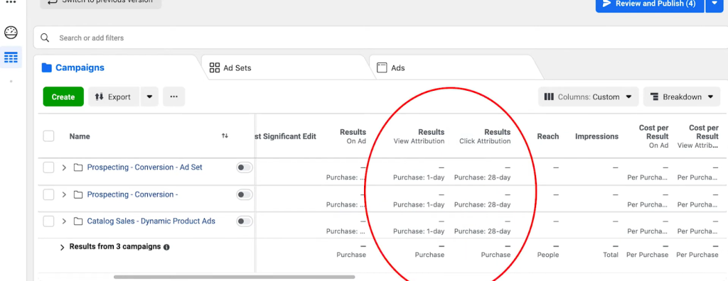Expand the Catalog Sales - Dynamic Product Ads row
Viewport: 728px width, 281px height.
(64, 221)
